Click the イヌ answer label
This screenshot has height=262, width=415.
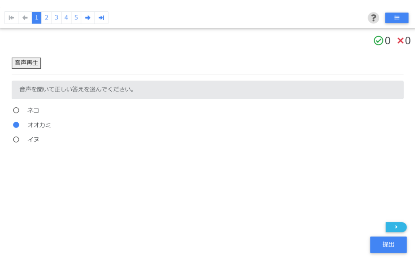point(33,139)
